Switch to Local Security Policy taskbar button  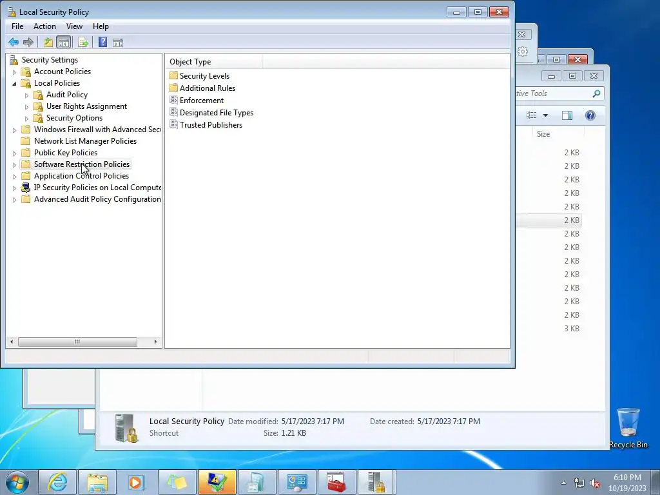coord(376,482)
